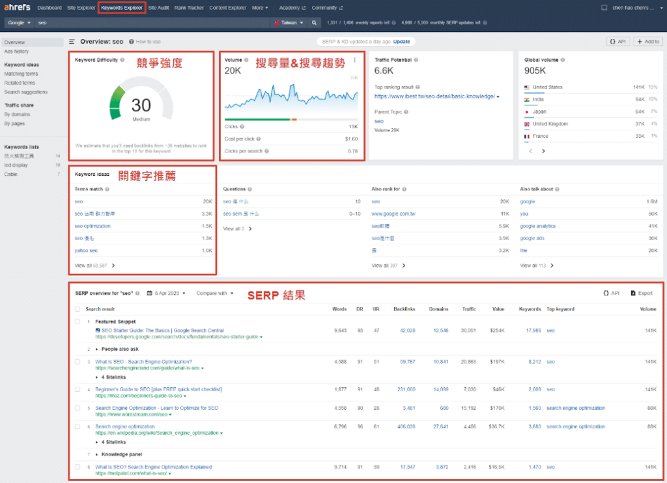667x483 pixels.
Task: Toggle the select-all Search result checkbox
Action: (78, 309)
